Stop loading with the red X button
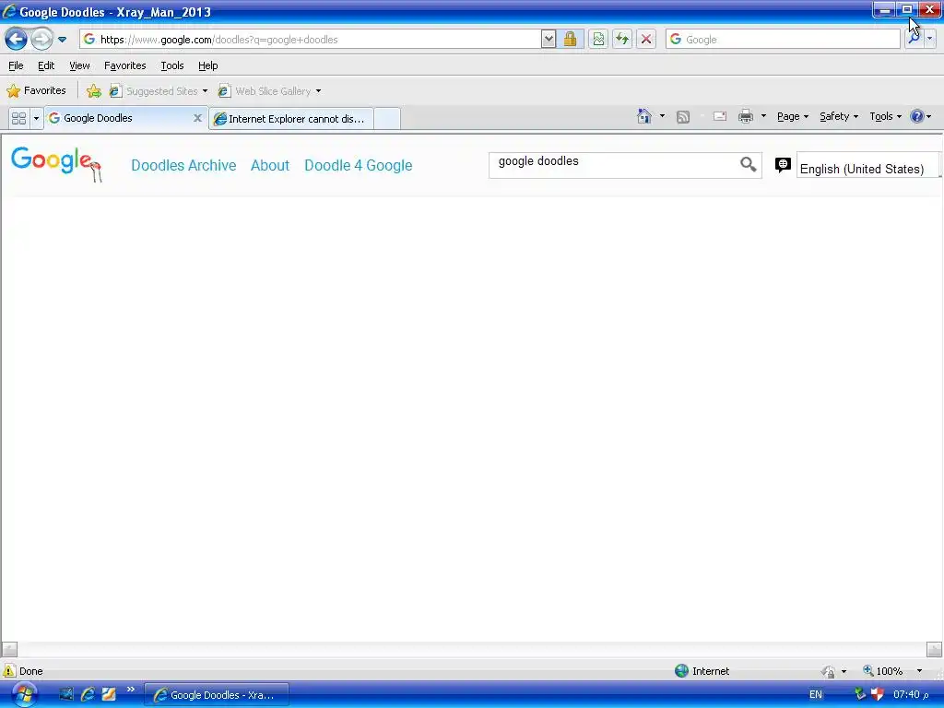 point(646,39)
